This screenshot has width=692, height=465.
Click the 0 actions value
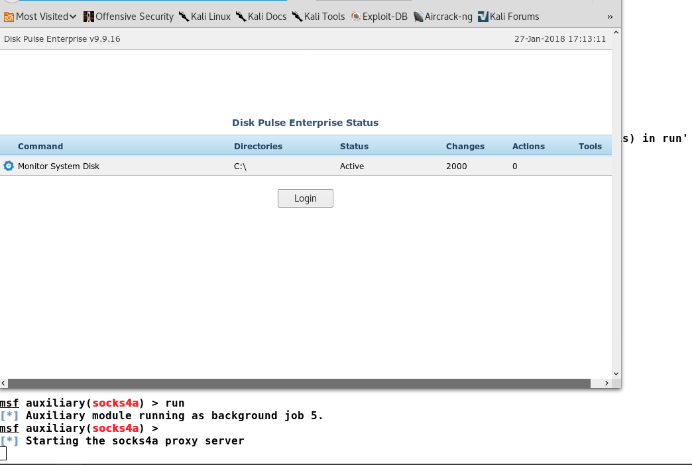(514, 166)
